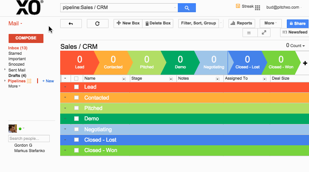Click the blue search magnifier button
The image size is (309, 172).
187,8
